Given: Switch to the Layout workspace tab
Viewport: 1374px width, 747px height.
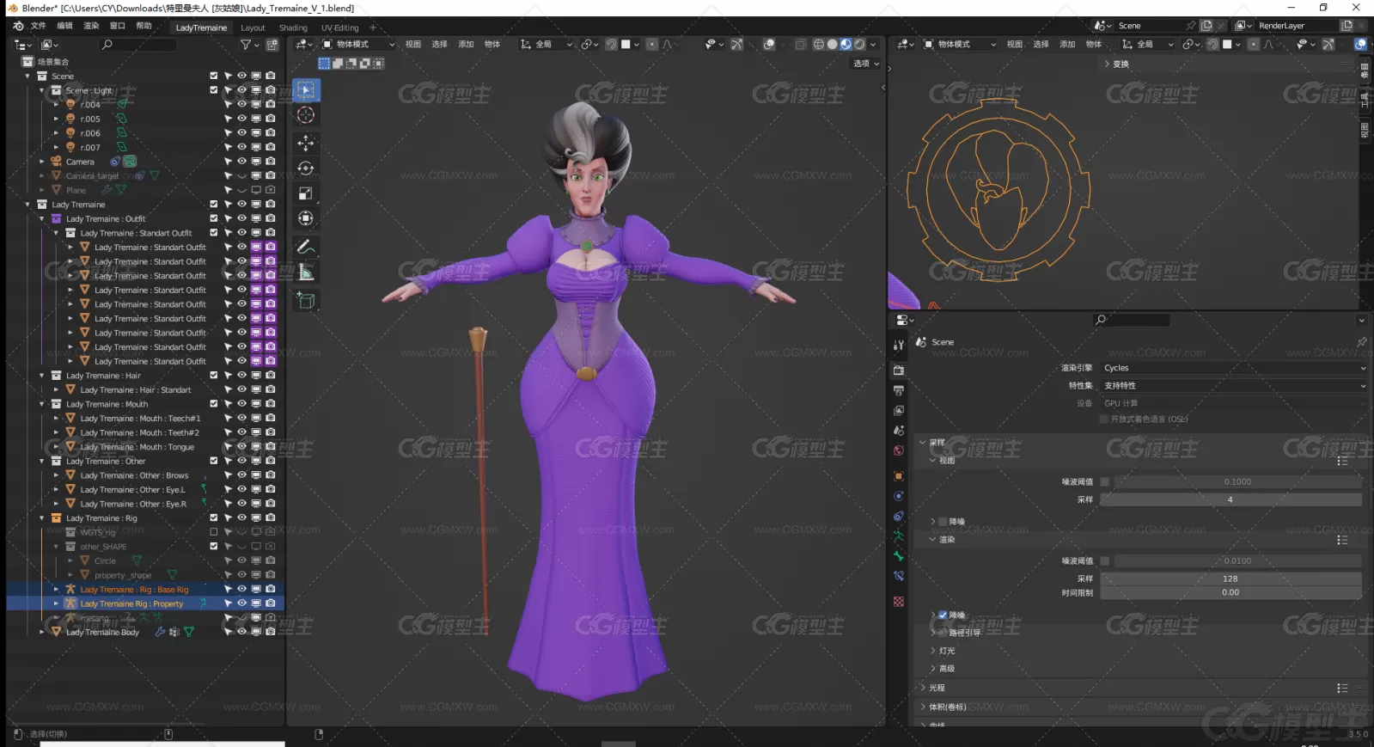Looking at the screenshot, I should [x=253, y=28].
